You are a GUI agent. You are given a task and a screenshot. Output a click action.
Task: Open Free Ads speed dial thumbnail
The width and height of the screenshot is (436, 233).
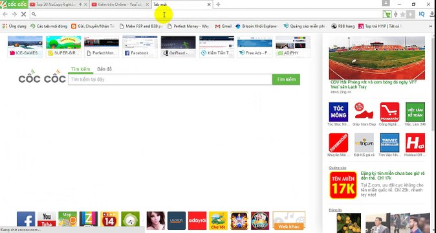(x=255, y=47)
